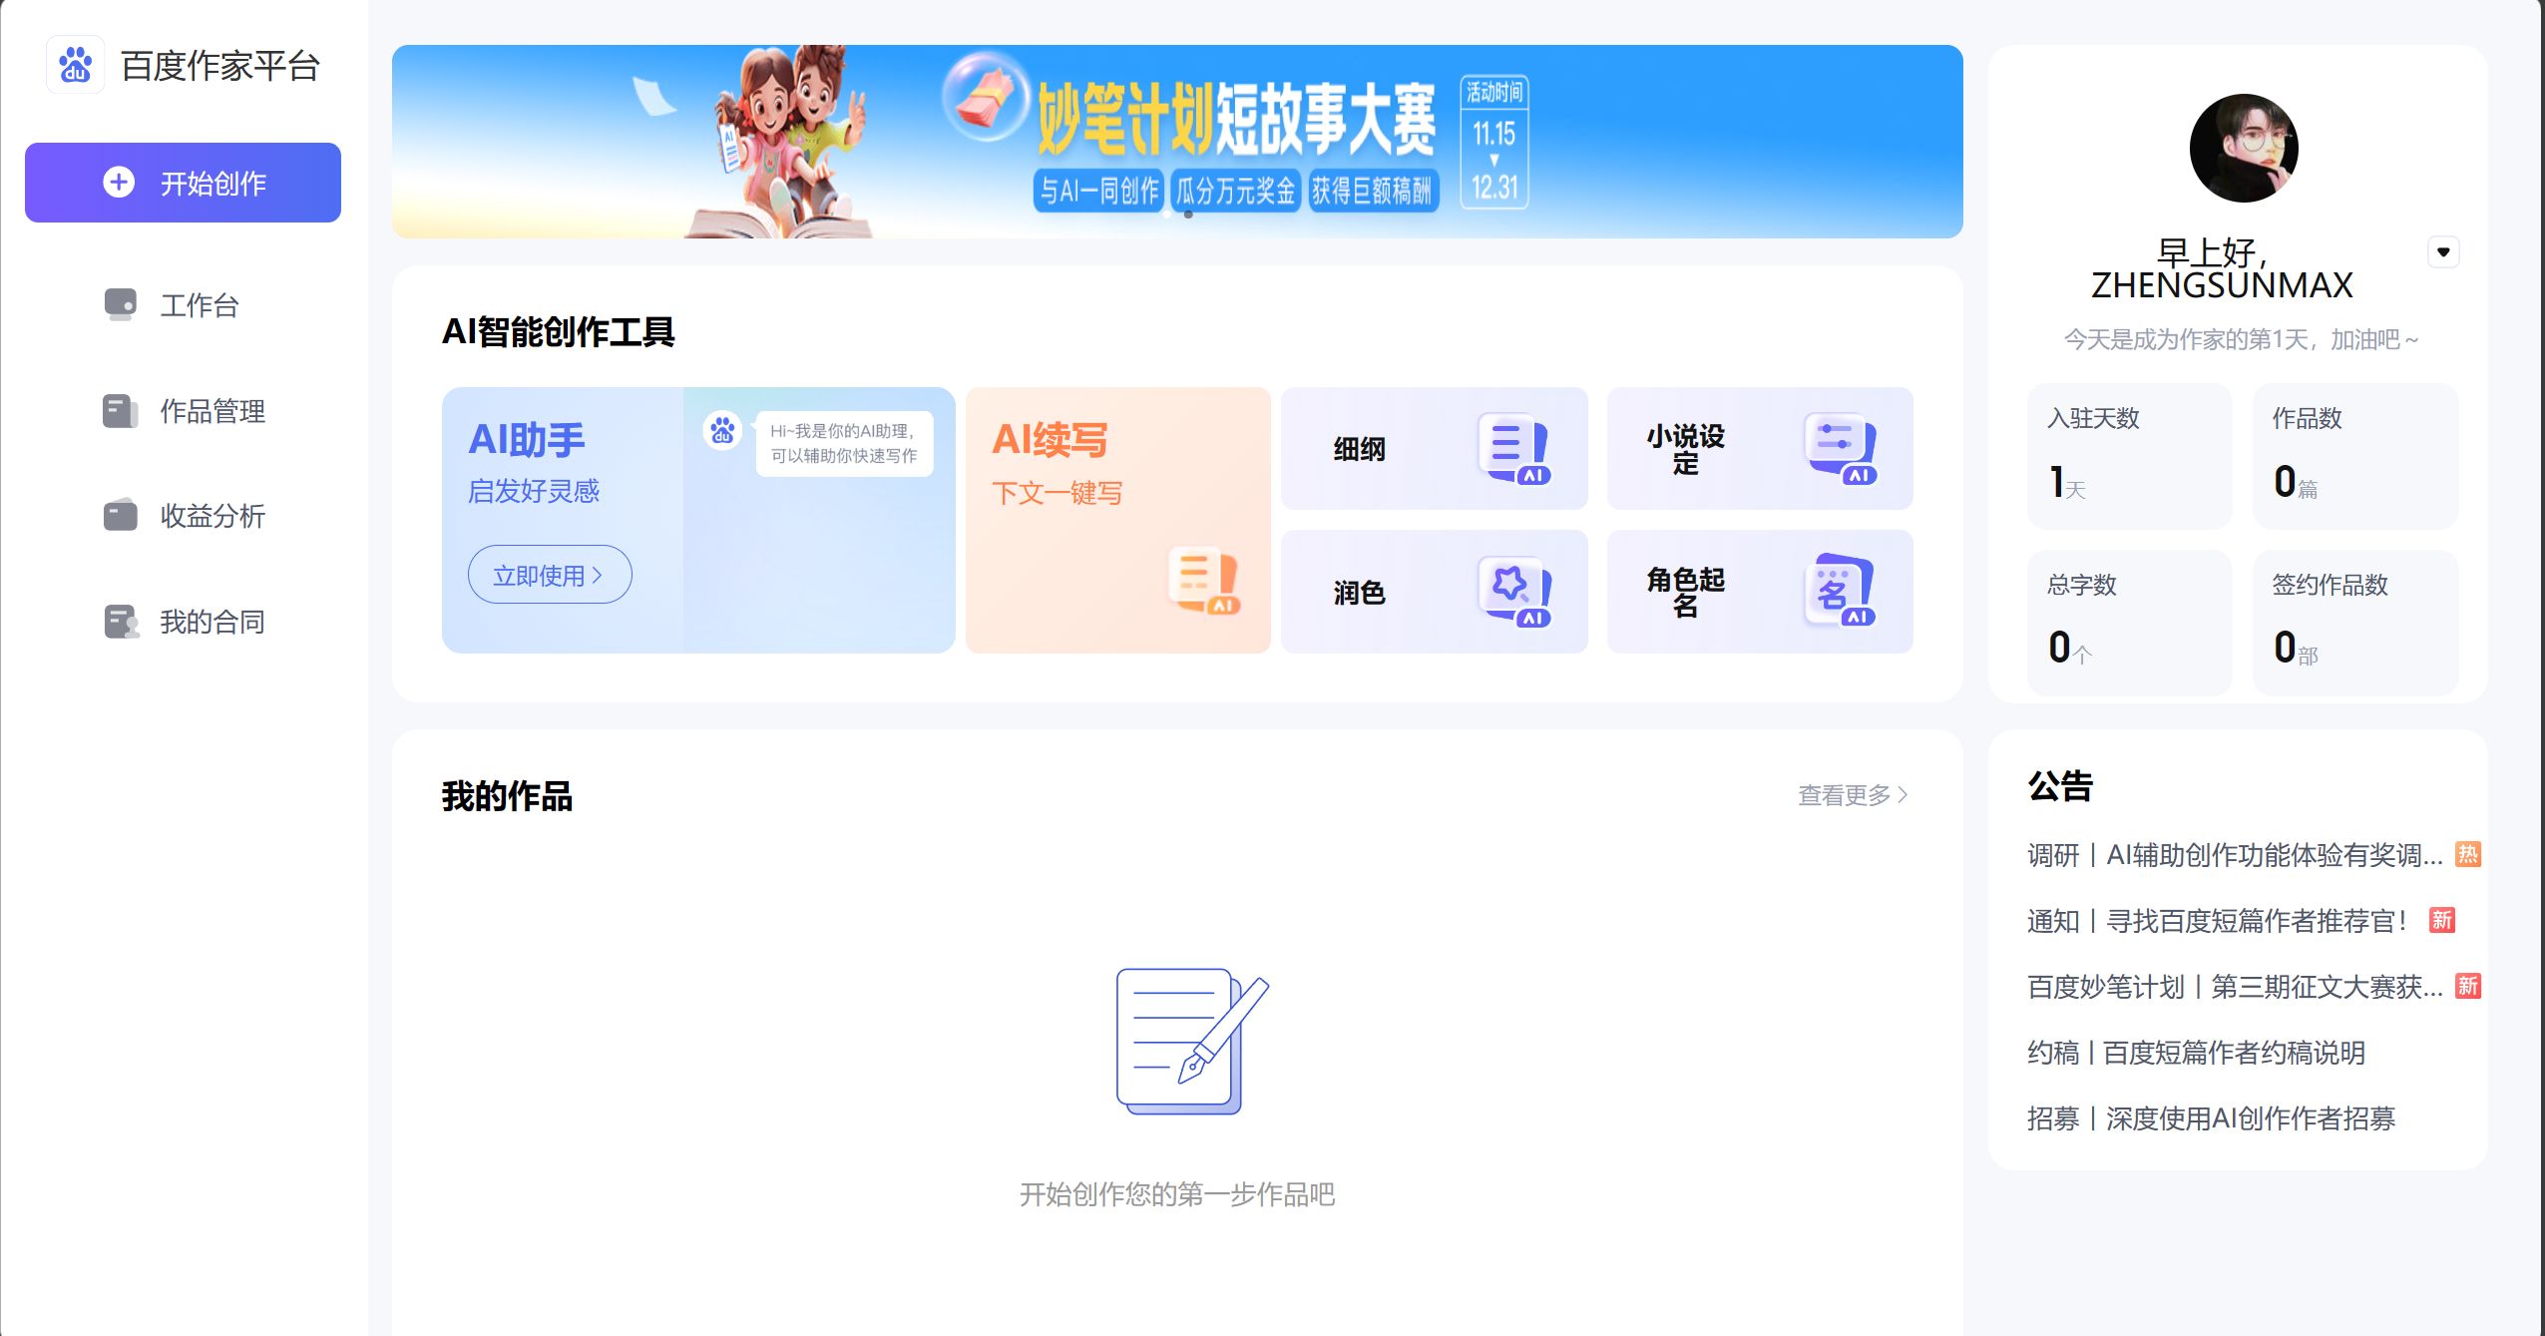Expand 查看更多 in the 我的作品 section

point(1852,795)
